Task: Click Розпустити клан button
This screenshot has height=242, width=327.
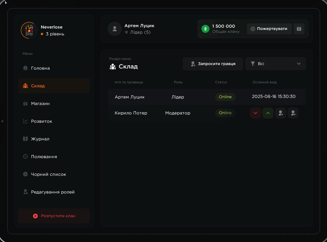Action: click(x=54, y=216)
